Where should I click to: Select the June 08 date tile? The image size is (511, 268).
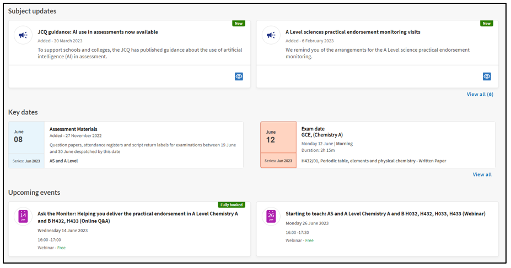pos(26,145)
